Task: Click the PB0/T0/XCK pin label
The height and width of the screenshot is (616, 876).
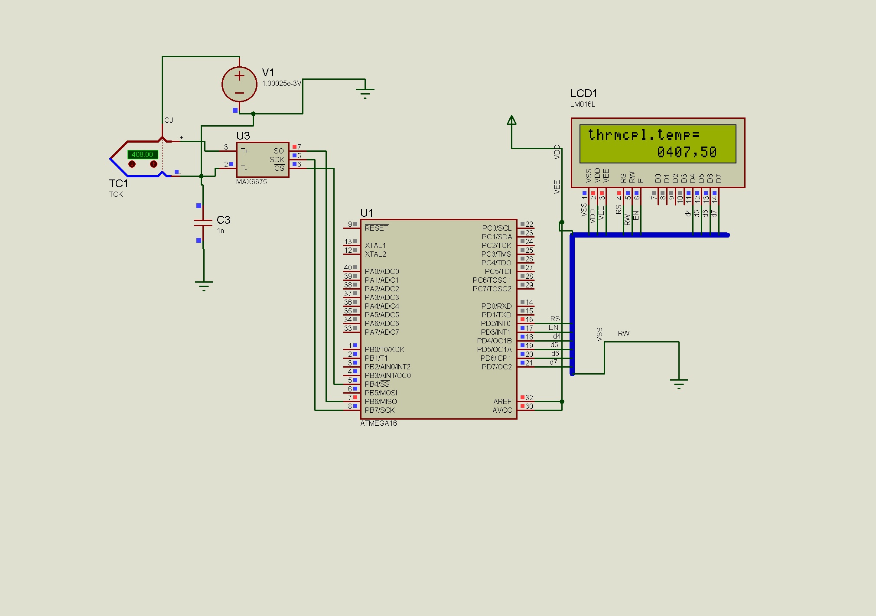Action: [x=384, y=349]
